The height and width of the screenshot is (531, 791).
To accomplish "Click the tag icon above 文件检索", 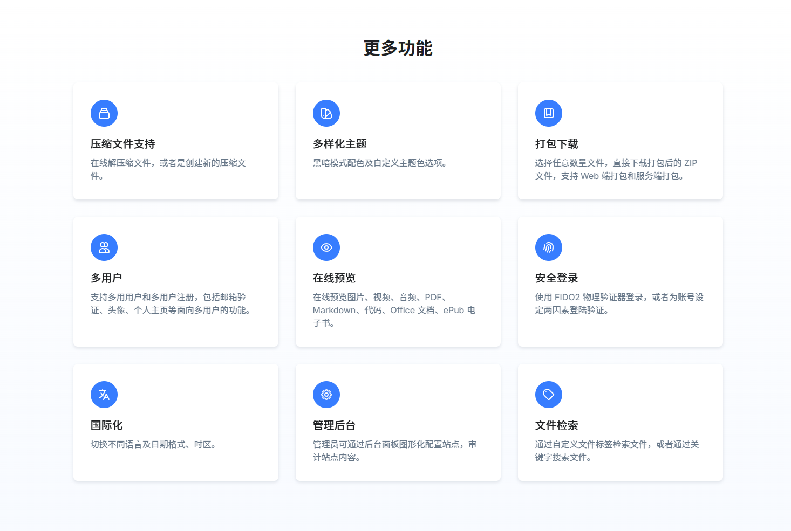I will tap(549, 395).
